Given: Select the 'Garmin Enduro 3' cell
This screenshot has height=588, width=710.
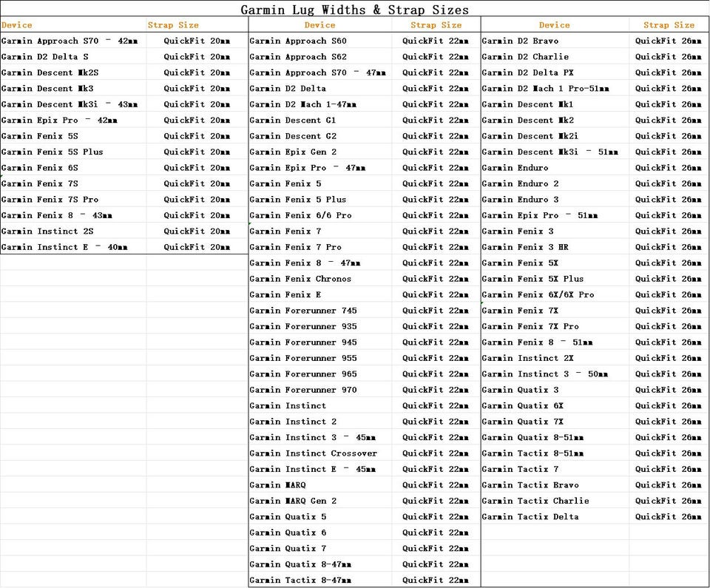Looking at the screenshot, I should [555, 199].
